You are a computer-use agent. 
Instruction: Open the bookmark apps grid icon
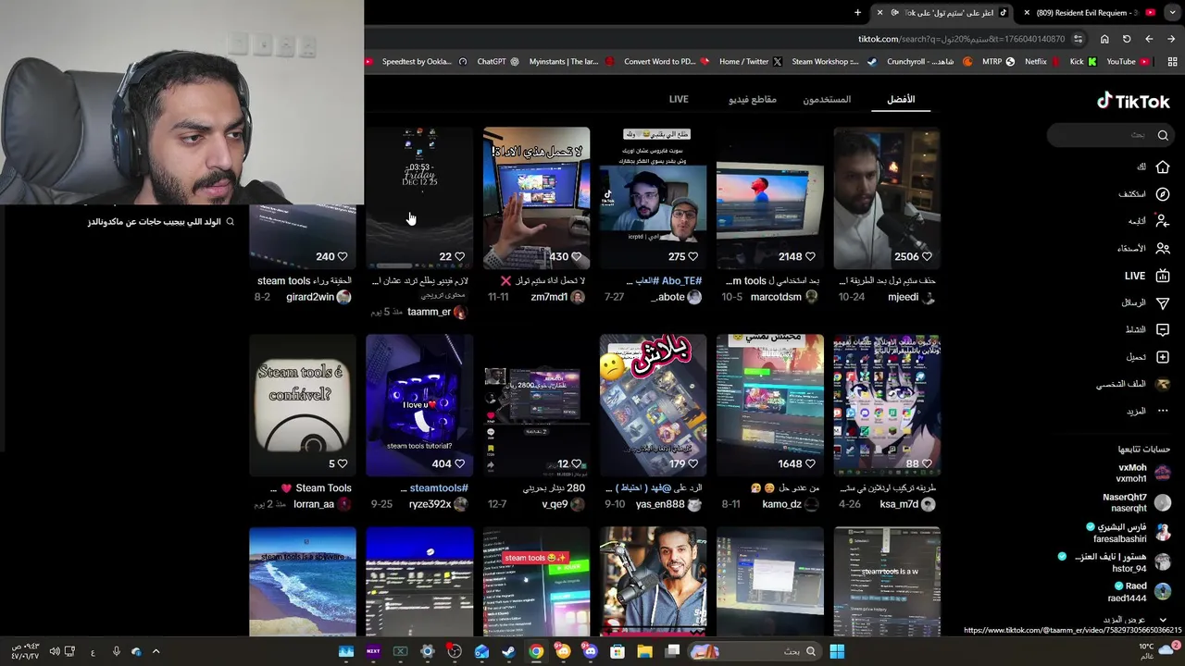(x=1172, y=62)
